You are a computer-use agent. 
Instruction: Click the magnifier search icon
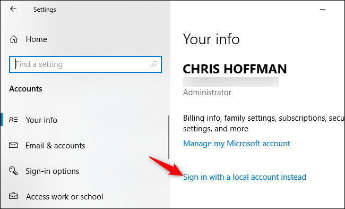tap(154, 64)
